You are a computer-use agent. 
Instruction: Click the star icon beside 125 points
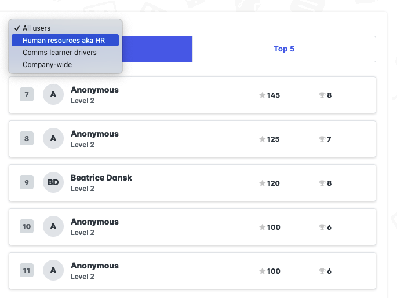263,139
